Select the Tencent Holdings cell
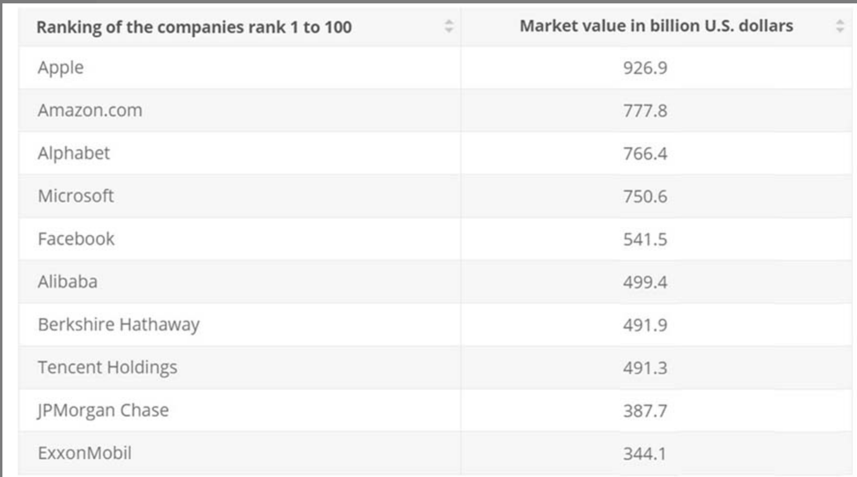The width and height of the screenshot is (857, 477). tap(108, 367)
